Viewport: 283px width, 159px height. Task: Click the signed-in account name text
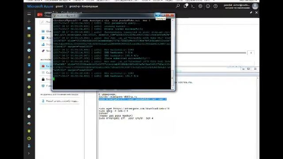click(x=237, y=5)
